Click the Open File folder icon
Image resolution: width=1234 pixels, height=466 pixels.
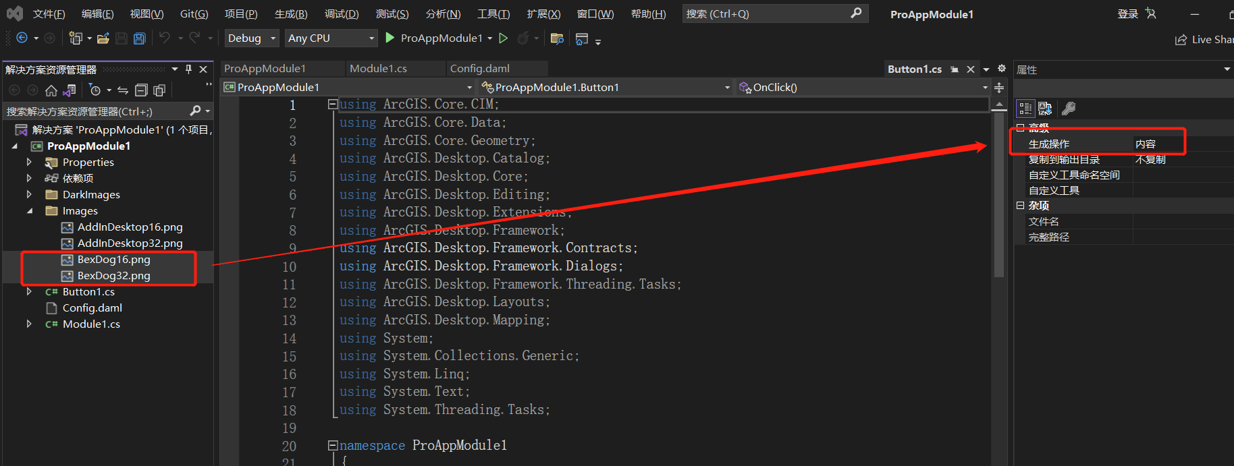click(x=103, y=38)
